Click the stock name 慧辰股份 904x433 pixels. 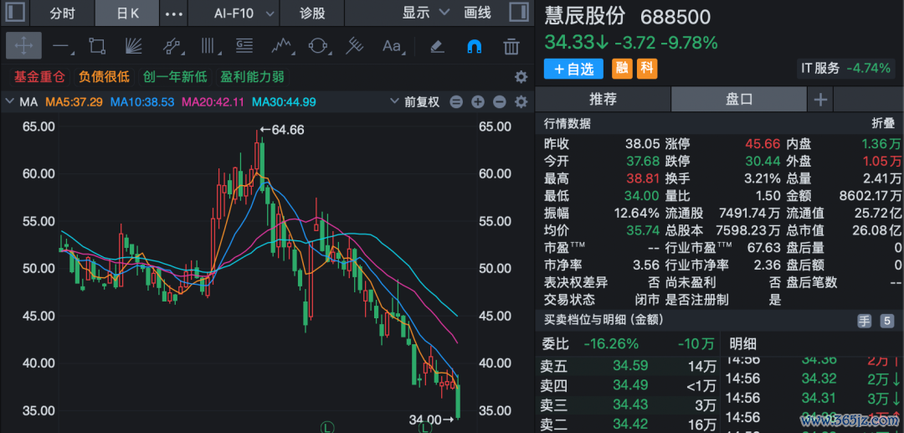pos(585,17)
